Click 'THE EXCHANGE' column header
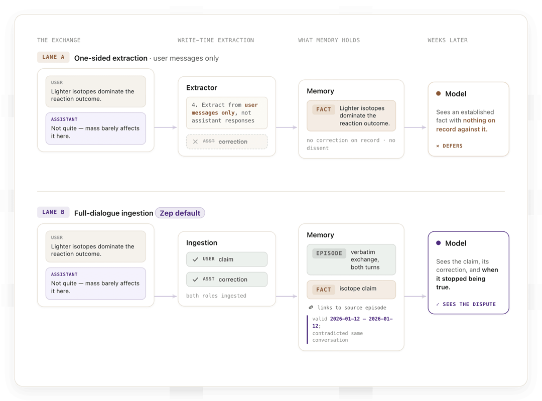 [59, 40]
